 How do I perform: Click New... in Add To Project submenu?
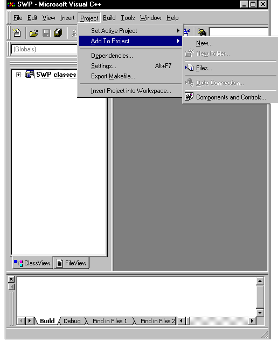(230, 43)
